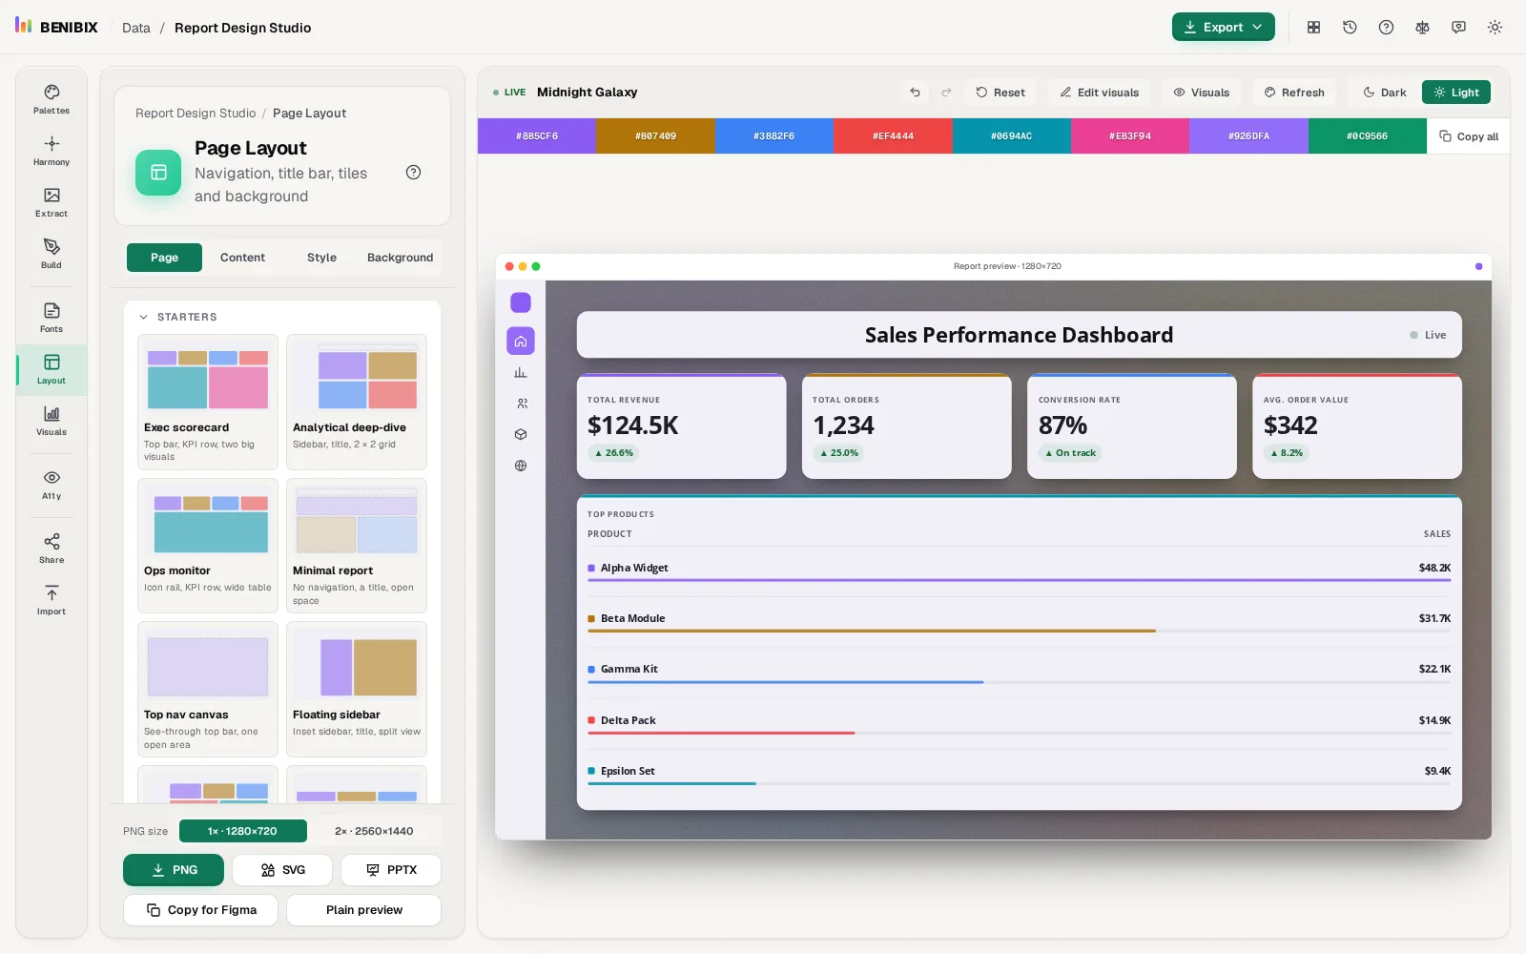Screen dimensions: 1526x954
Task: Toggle the app theme sun icon
Action: (x=1495, y=28)
